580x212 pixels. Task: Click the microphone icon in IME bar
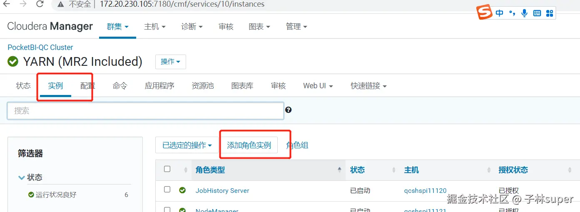524,13
